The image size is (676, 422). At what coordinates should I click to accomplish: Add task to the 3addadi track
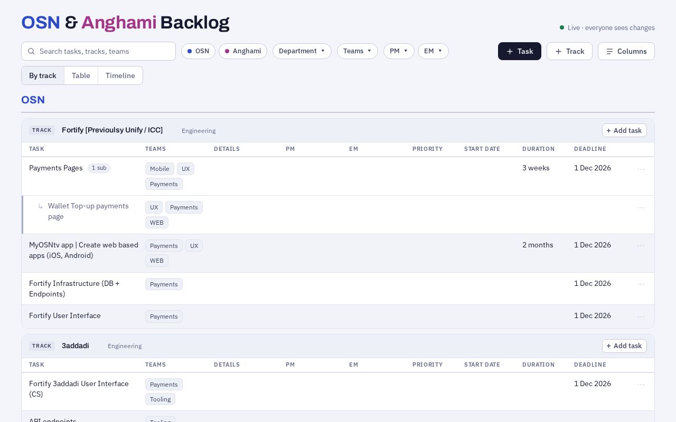click(x=624, y=346)
